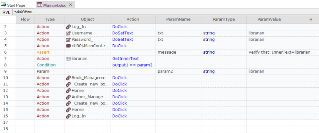This screenshot has width=319, height=133.
Task: Click the button icon beside ctl00$MainConte object
Action: [x=68, y=46]
